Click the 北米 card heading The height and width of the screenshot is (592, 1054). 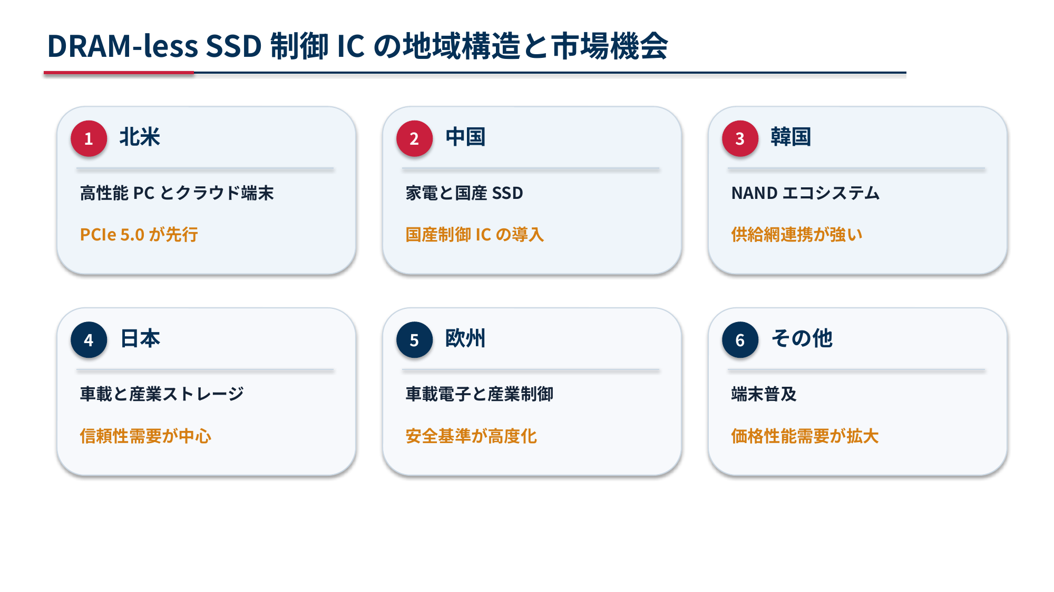[x=140, y=137]
